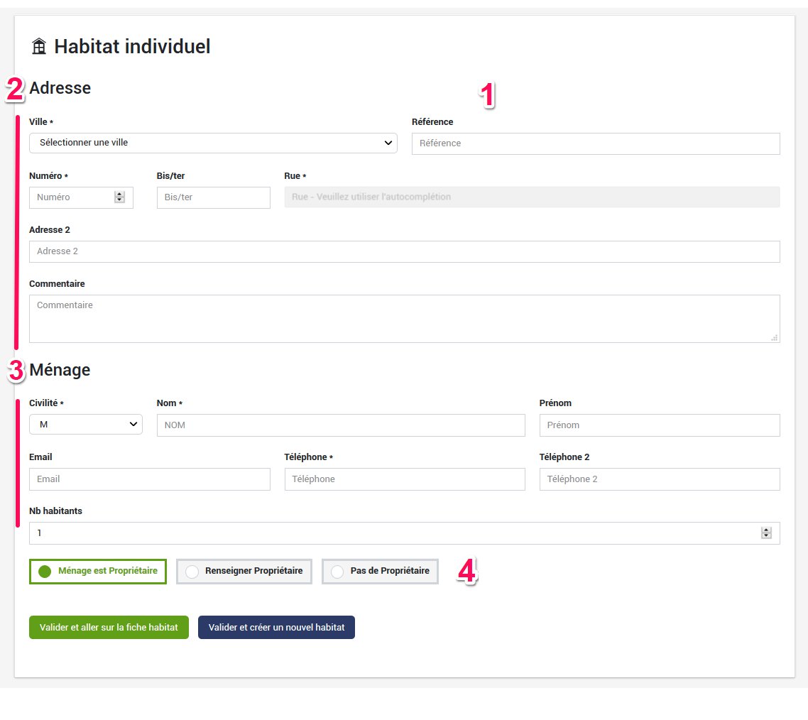
Task: Click the house icon beside "Habitat individuel"
Action: click(x=40, y=45)
